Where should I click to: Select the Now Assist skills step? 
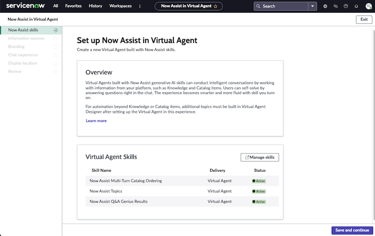click(31, 30)
